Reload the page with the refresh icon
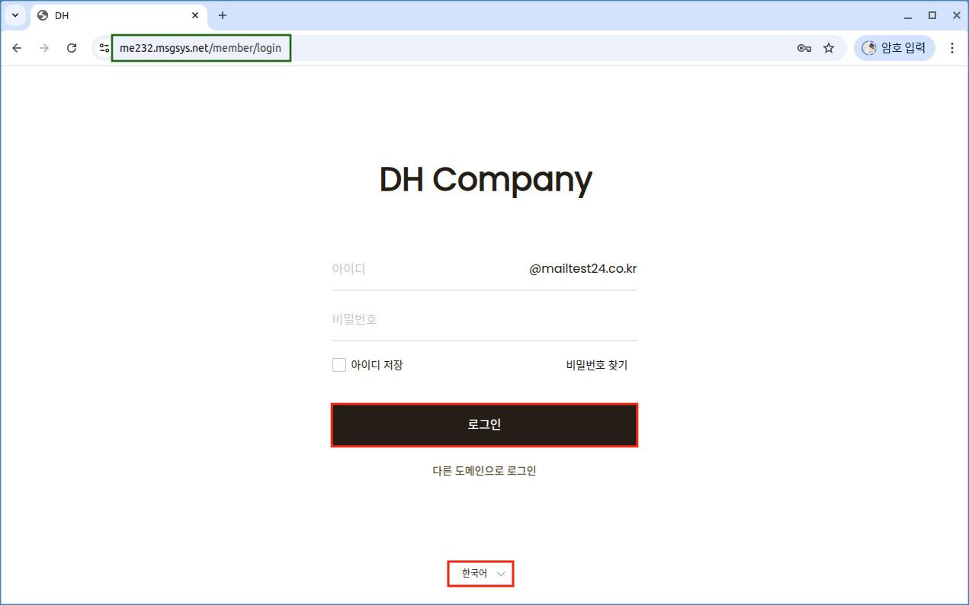This screenshot has height=605, width=969. click(x=72, y=48)
